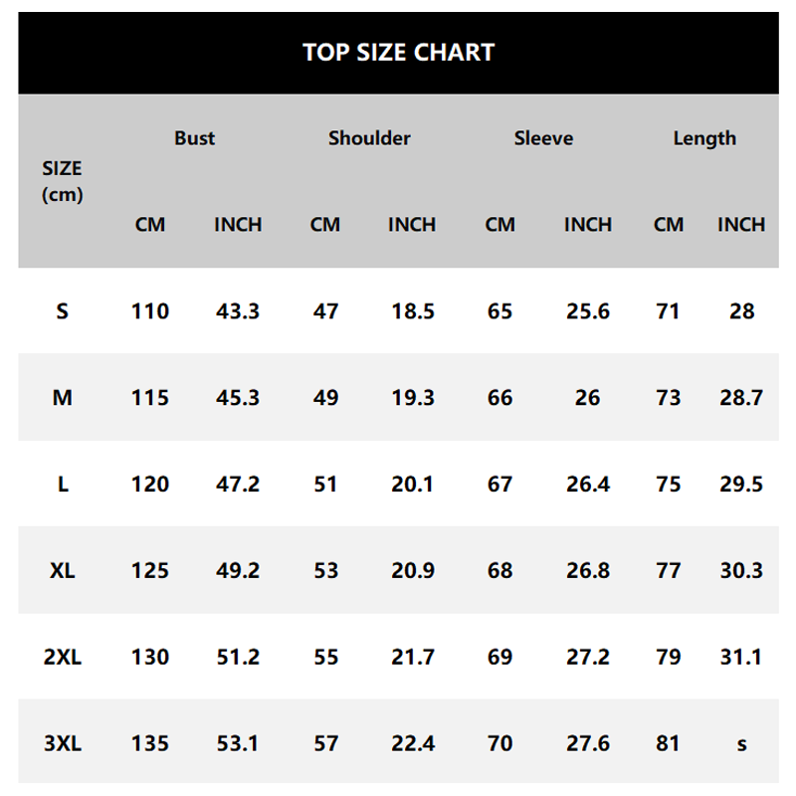Screen dimensions: 796x796
Task: Click the Length column header
Action: coord(704,138)
